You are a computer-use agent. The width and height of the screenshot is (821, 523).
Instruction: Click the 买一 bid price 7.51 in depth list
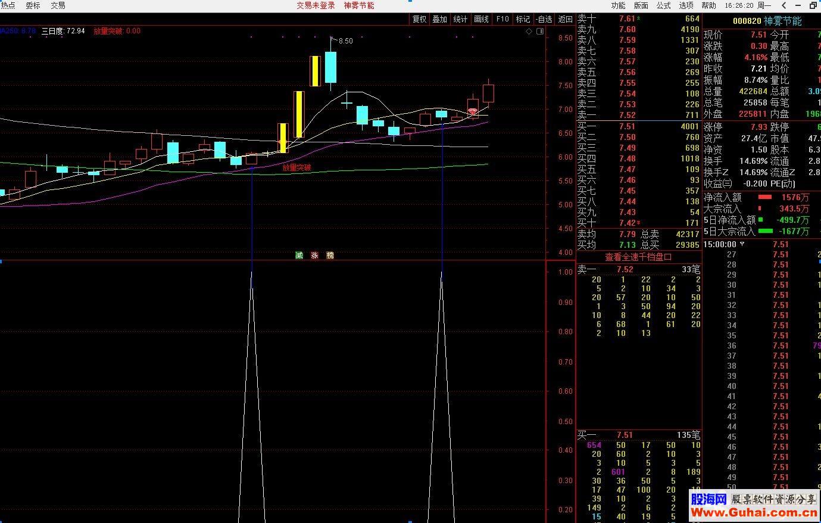pos(627,126)
